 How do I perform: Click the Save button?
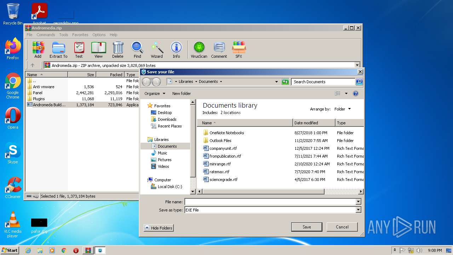coord(306,227)
